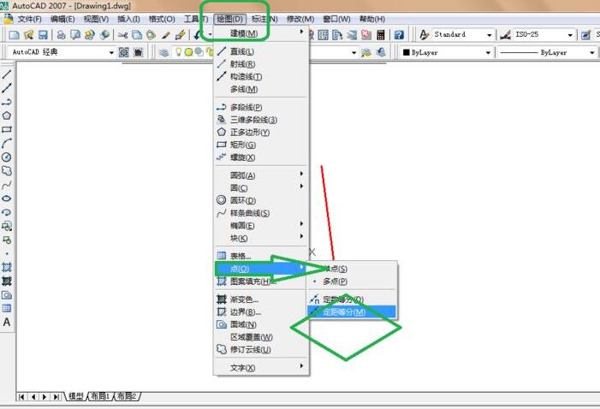Open the QuickCalc calculator icon
This screenshot has height=409, width=600.
coord(380,35)
